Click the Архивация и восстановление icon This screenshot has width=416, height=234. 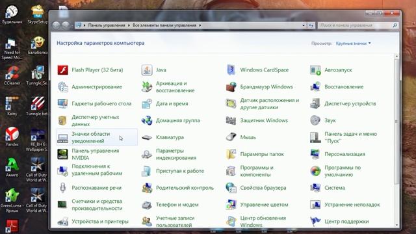tap(147, 86)
